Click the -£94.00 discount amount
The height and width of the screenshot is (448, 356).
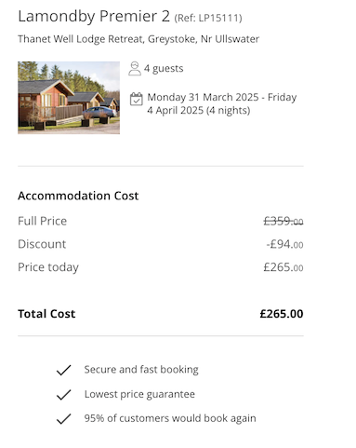tap(284, 244)
